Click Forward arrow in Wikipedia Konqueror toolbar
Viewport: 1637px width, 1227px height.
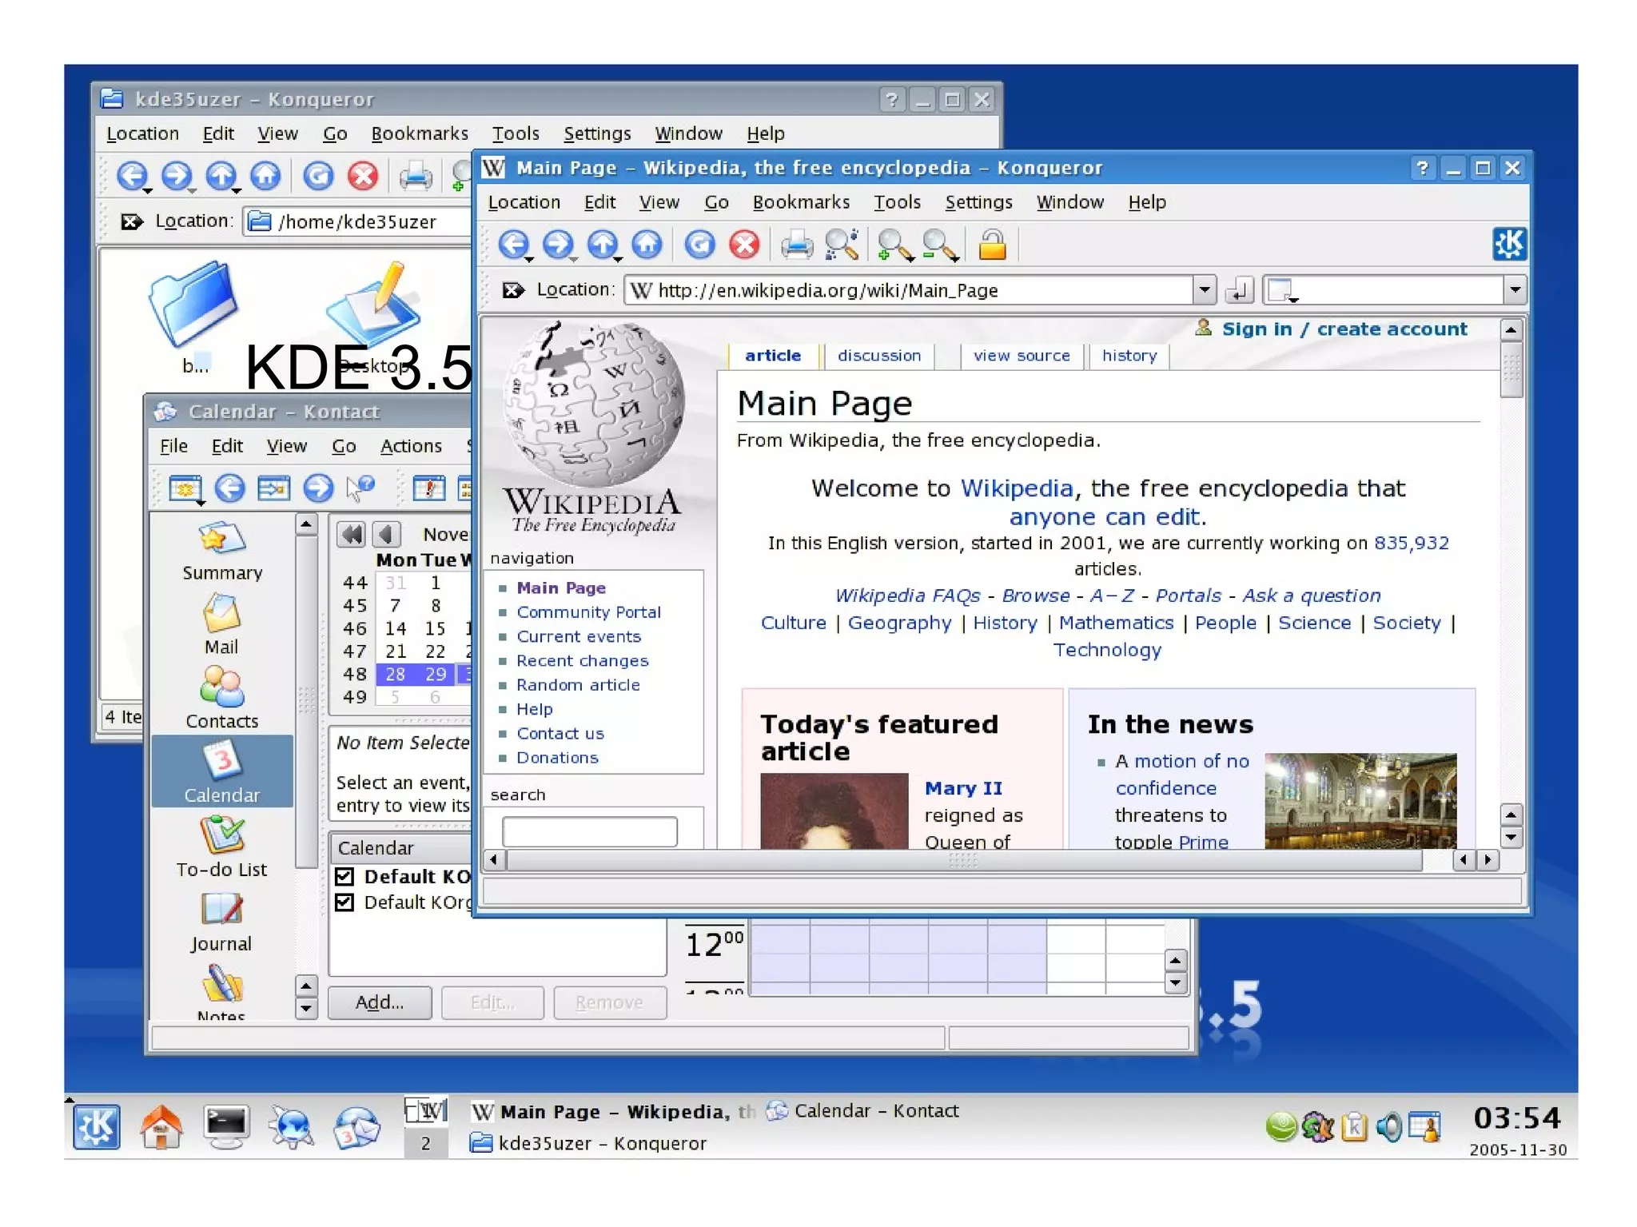tap(558, 244)
